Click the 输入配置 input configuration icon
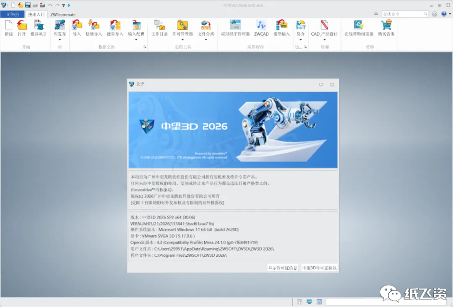 point(136,26)
